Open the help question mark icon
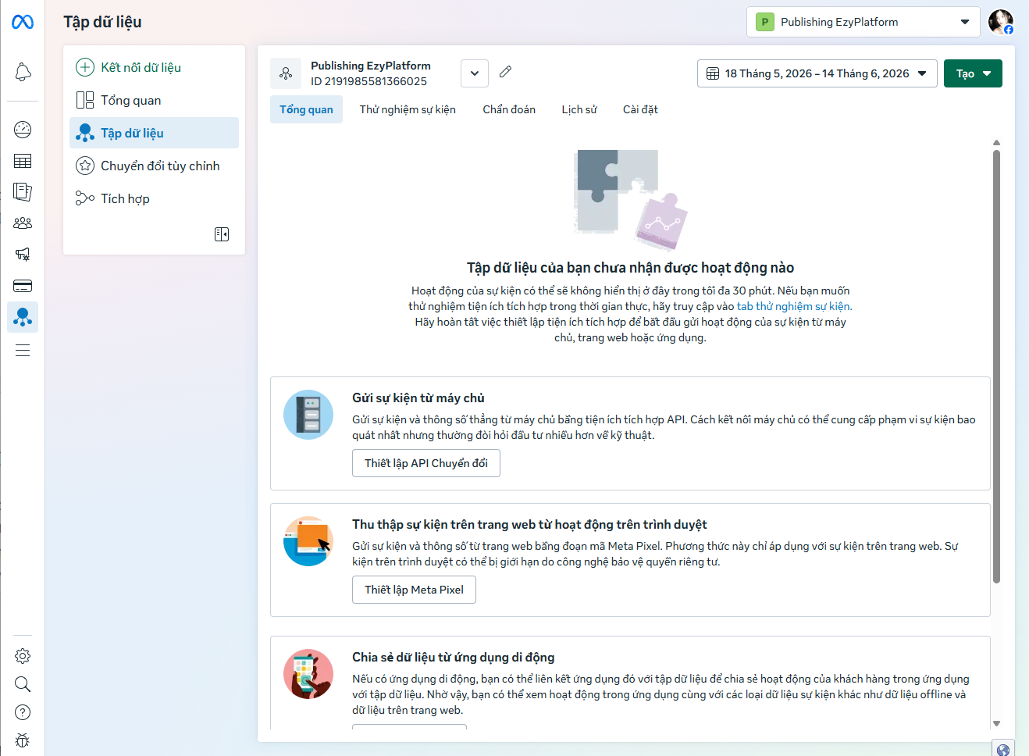 click(x=23, y=712)
